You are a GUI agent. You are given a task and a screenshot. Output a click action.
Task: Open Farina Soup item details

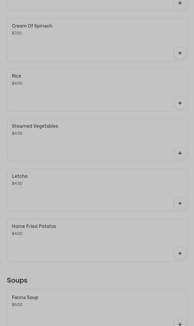tap(25, 297)
